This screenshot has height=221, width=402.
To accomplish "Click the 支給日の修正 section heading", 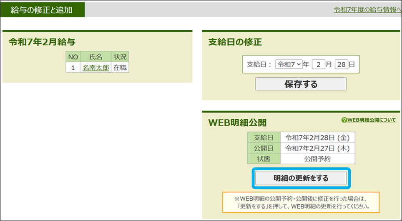I will [x=235, y=42].
